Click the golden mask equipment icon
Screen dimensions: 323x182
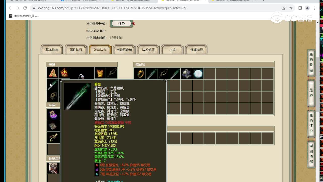pyautogui.click(x=100, y=73)
